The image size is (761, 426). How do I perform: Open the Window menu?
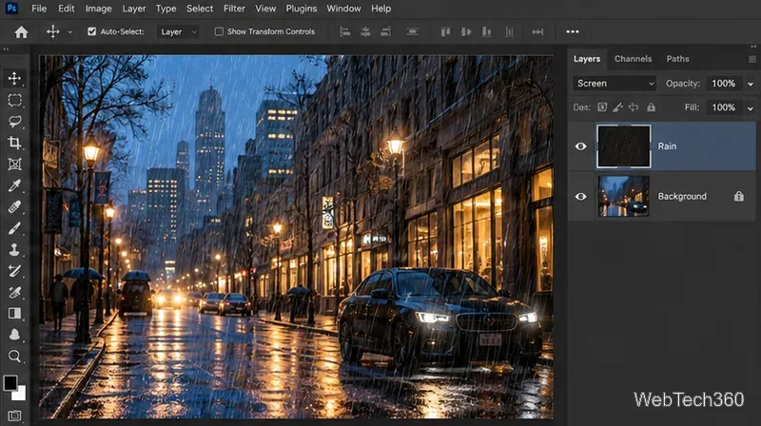tap(343, 9)
